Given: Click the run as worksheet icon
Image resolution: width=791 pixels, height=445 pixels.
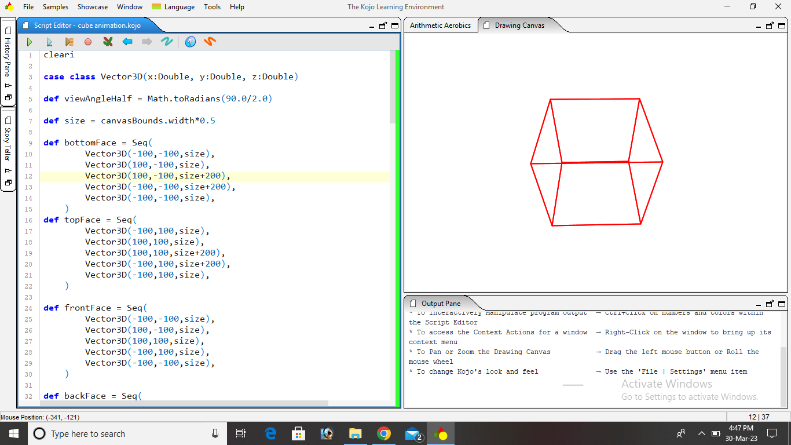Looking at the screenshot, I should pos(49,42).
